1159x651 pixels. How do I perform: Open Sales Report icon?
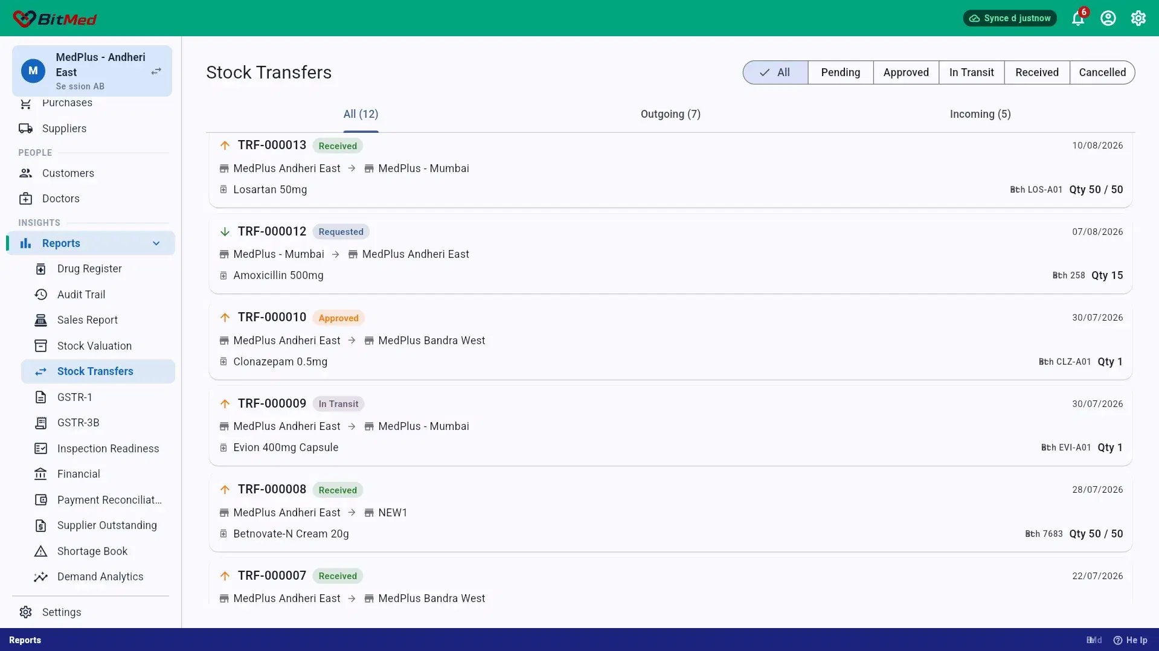40,320
